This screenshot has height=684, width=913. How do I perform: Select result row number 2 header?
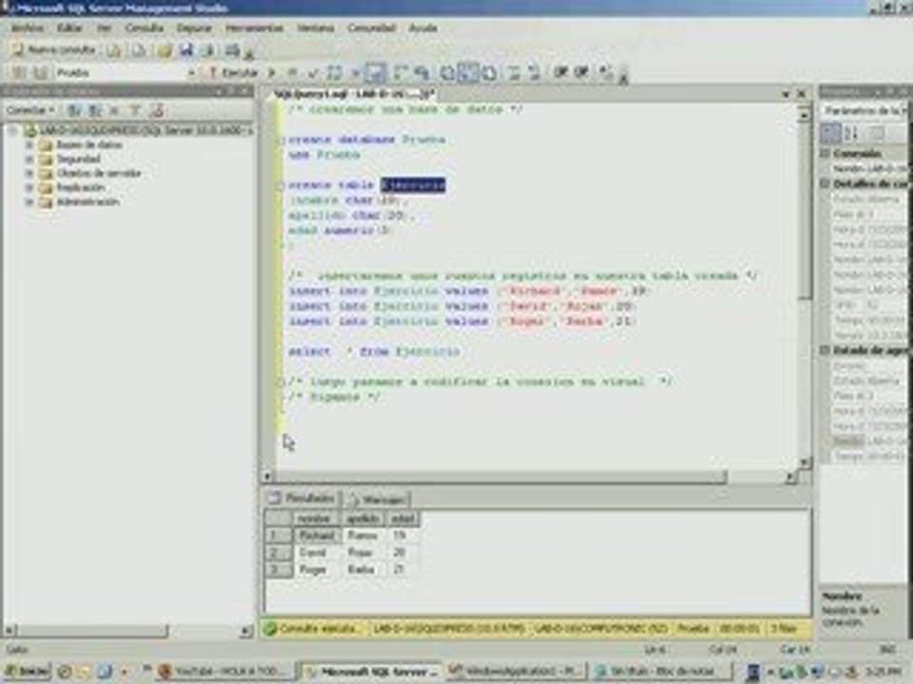pos(277,553)
